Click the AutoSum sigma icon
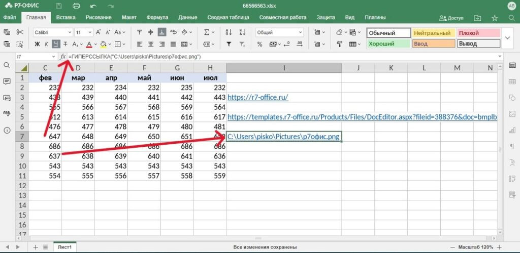 click(x=206, y=32)
